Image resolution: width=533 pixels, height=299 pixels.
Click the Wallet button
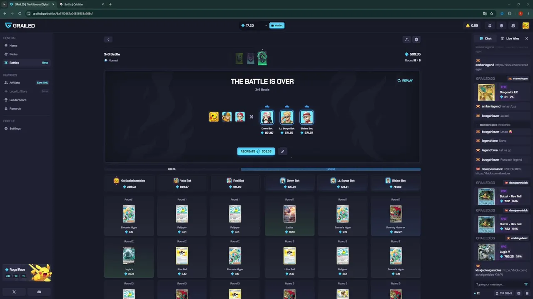(277, 26)
